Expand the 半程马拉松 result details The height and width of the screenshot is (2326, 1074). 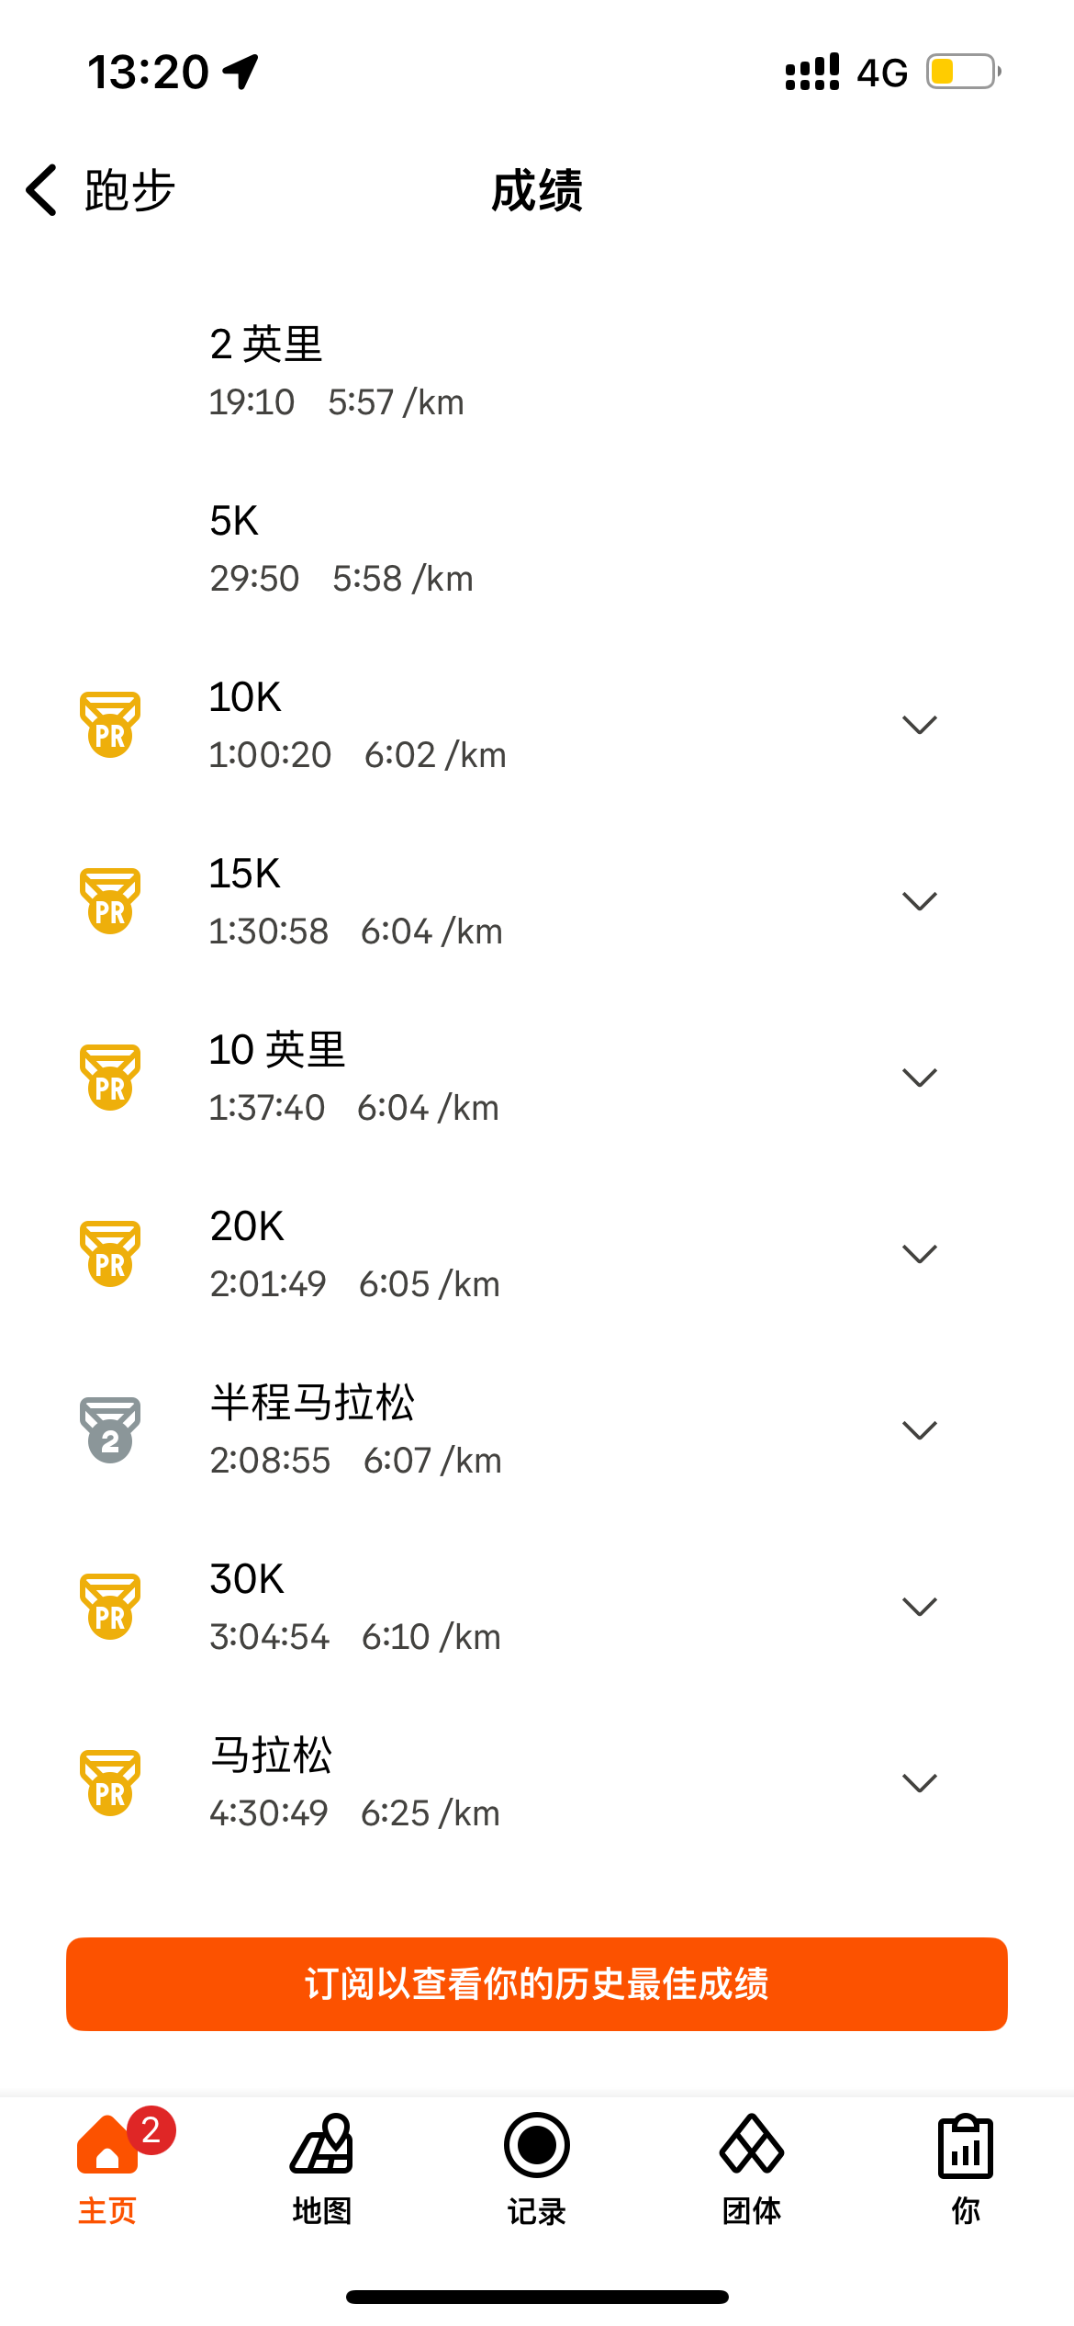[x=919, y=1430]
